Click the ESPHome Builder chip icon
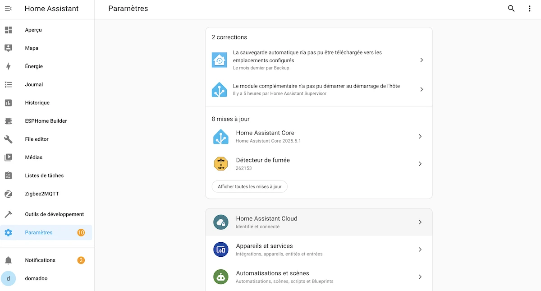 click(8, 121)
